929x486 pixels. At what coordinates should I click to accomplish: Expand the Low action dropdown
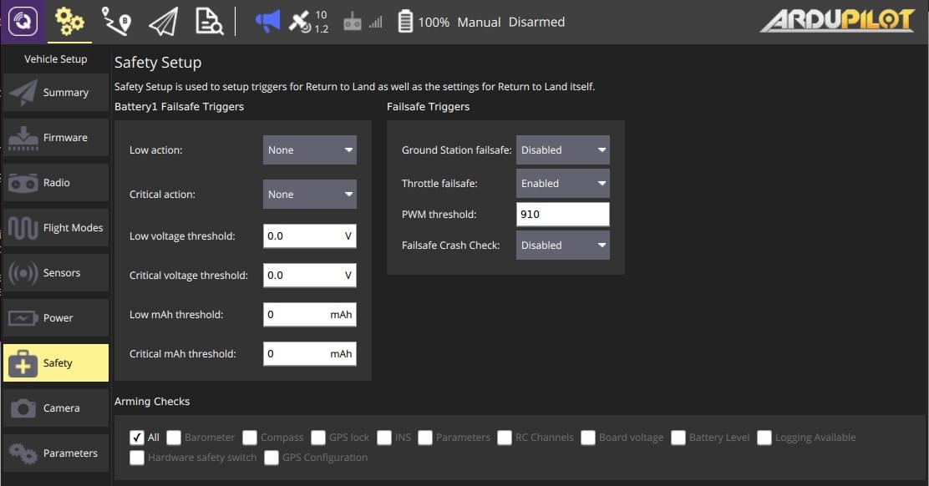coord(309,150)
